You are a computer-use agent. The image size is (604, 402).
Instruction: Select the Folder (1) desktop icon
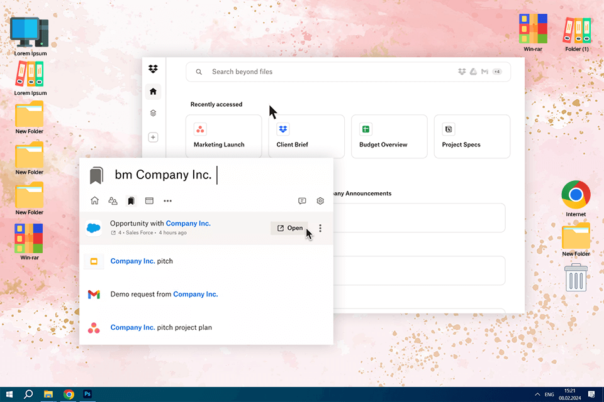577,35
